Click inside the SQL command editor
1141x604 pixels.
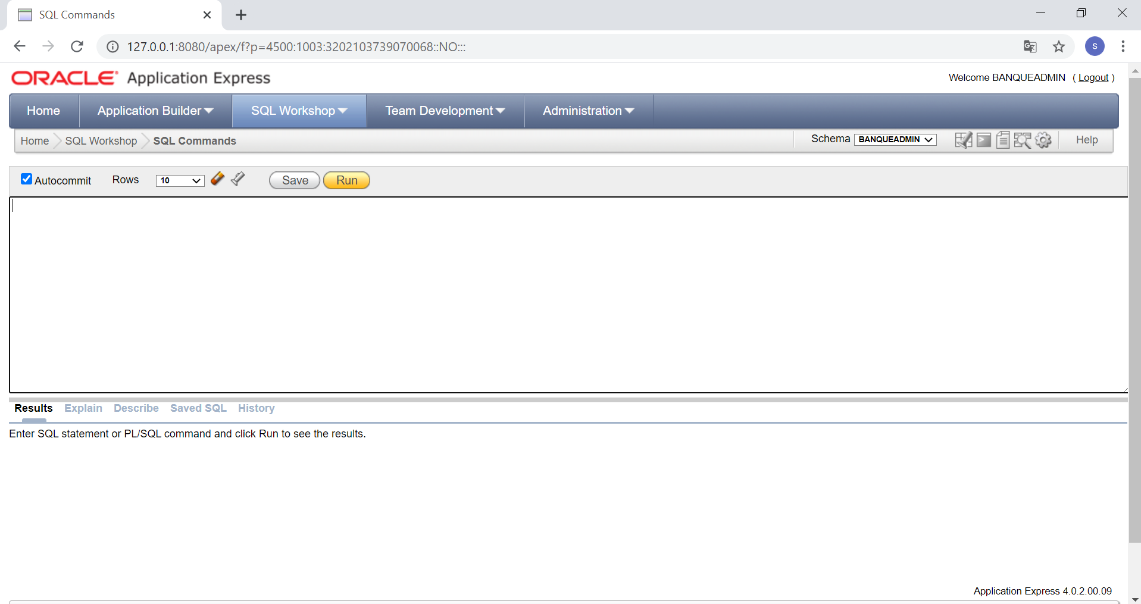click(568, 295)
